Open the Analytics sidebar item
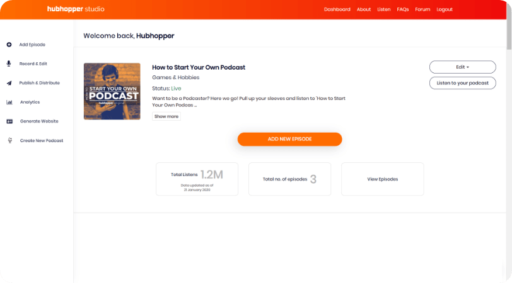 coord(30,103)
